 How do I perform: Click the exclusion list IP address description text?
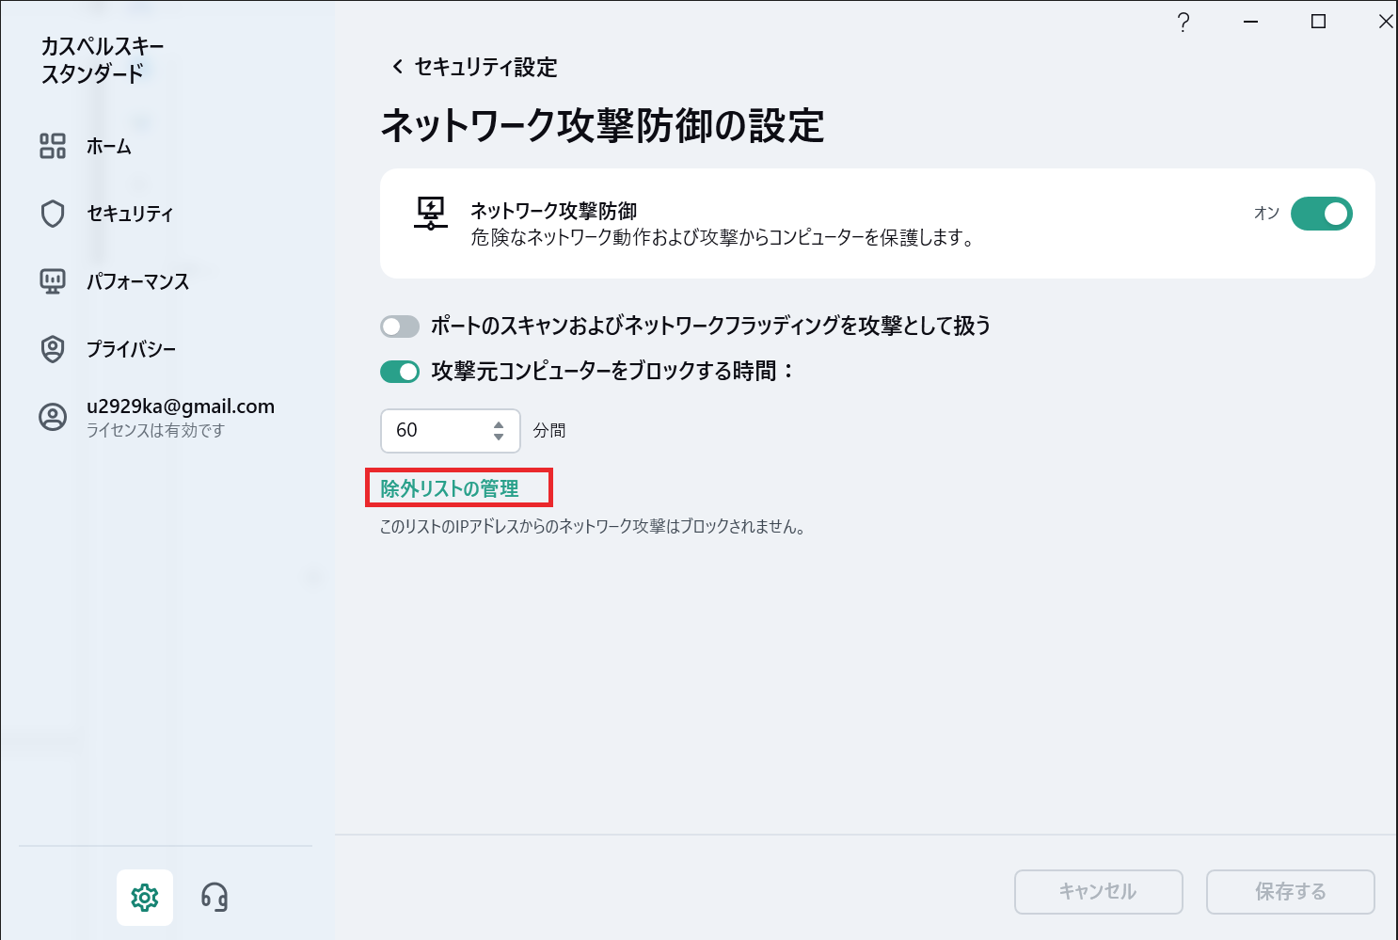(593, 527)
